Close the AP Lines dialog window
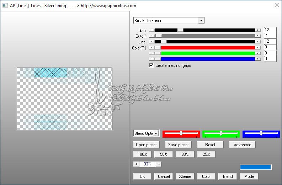Viewport: 282px width, 185px height. pyautogui.click(x=277, y=5)
